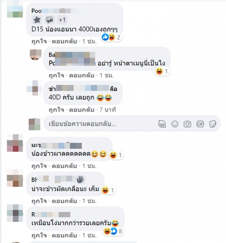The width and height of the screenshot is (226, 243).
Task: View reactions on D15 น้องแอนนา comment
Action: (111, 37)
